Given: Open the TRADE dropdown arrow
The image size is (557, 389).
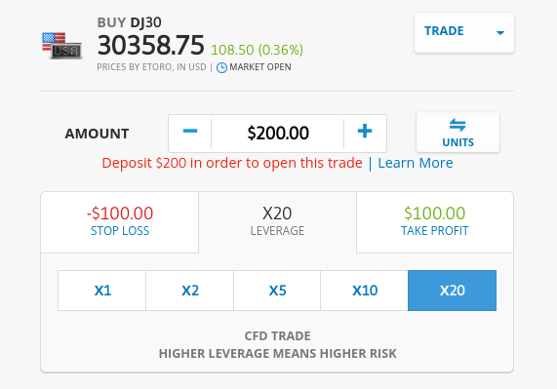Looking at the screenshot, I should [500, 33].
